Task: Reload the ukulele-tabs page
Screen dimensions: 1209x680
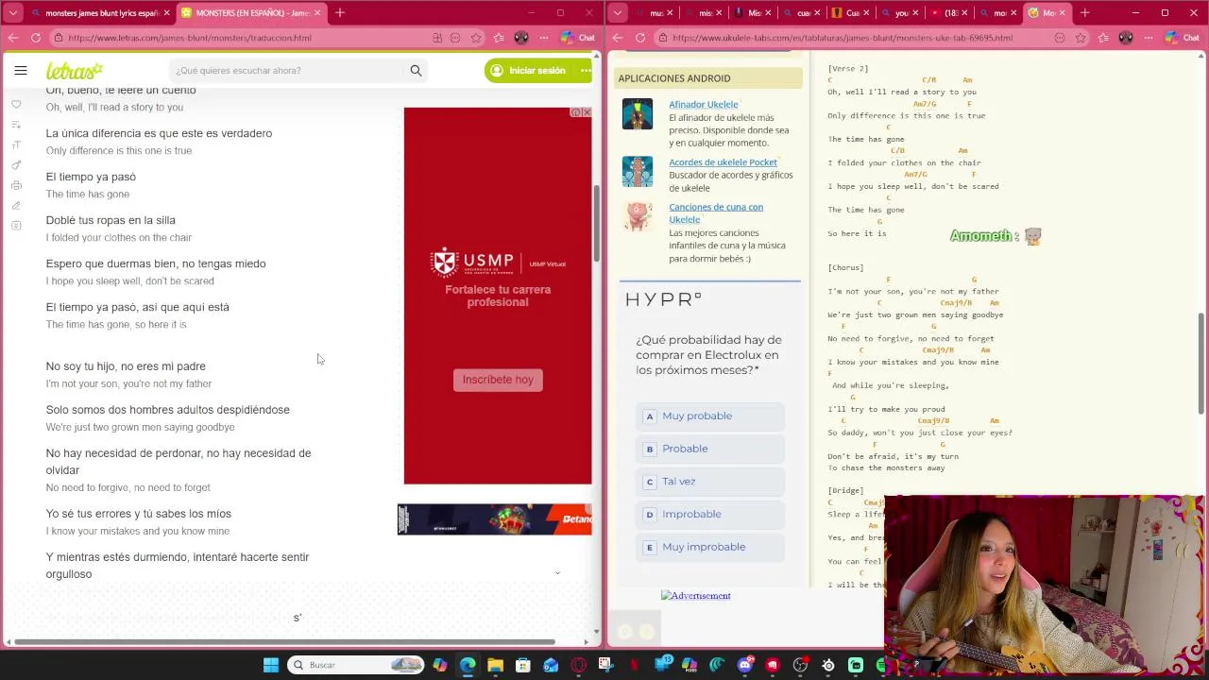Action: (x=640, y=38)
